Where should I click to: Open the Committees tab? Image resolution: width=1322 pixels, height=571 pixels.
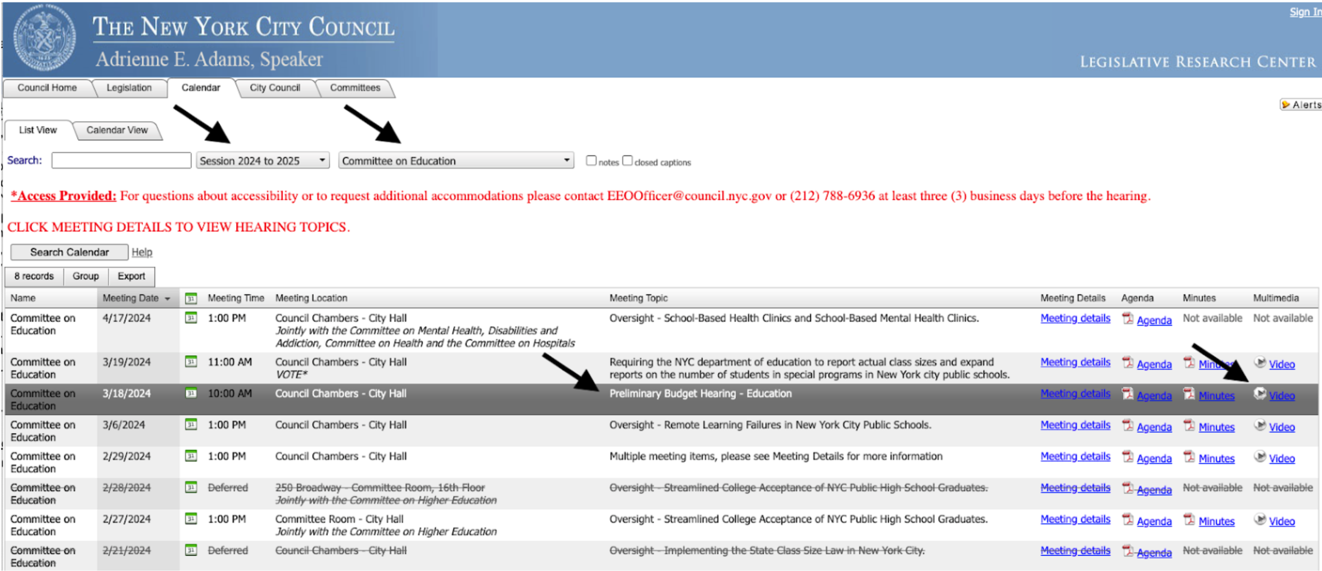tap(355, 88)
